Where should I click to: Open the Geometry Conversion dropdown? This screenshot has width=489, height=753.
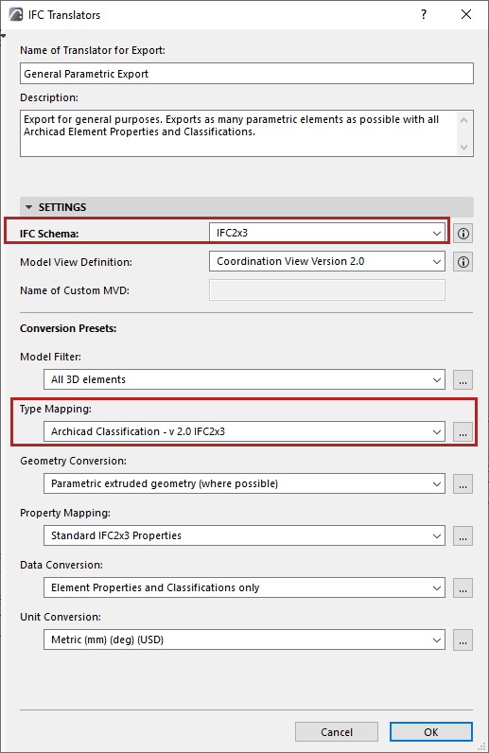click(x=244, y=483)
